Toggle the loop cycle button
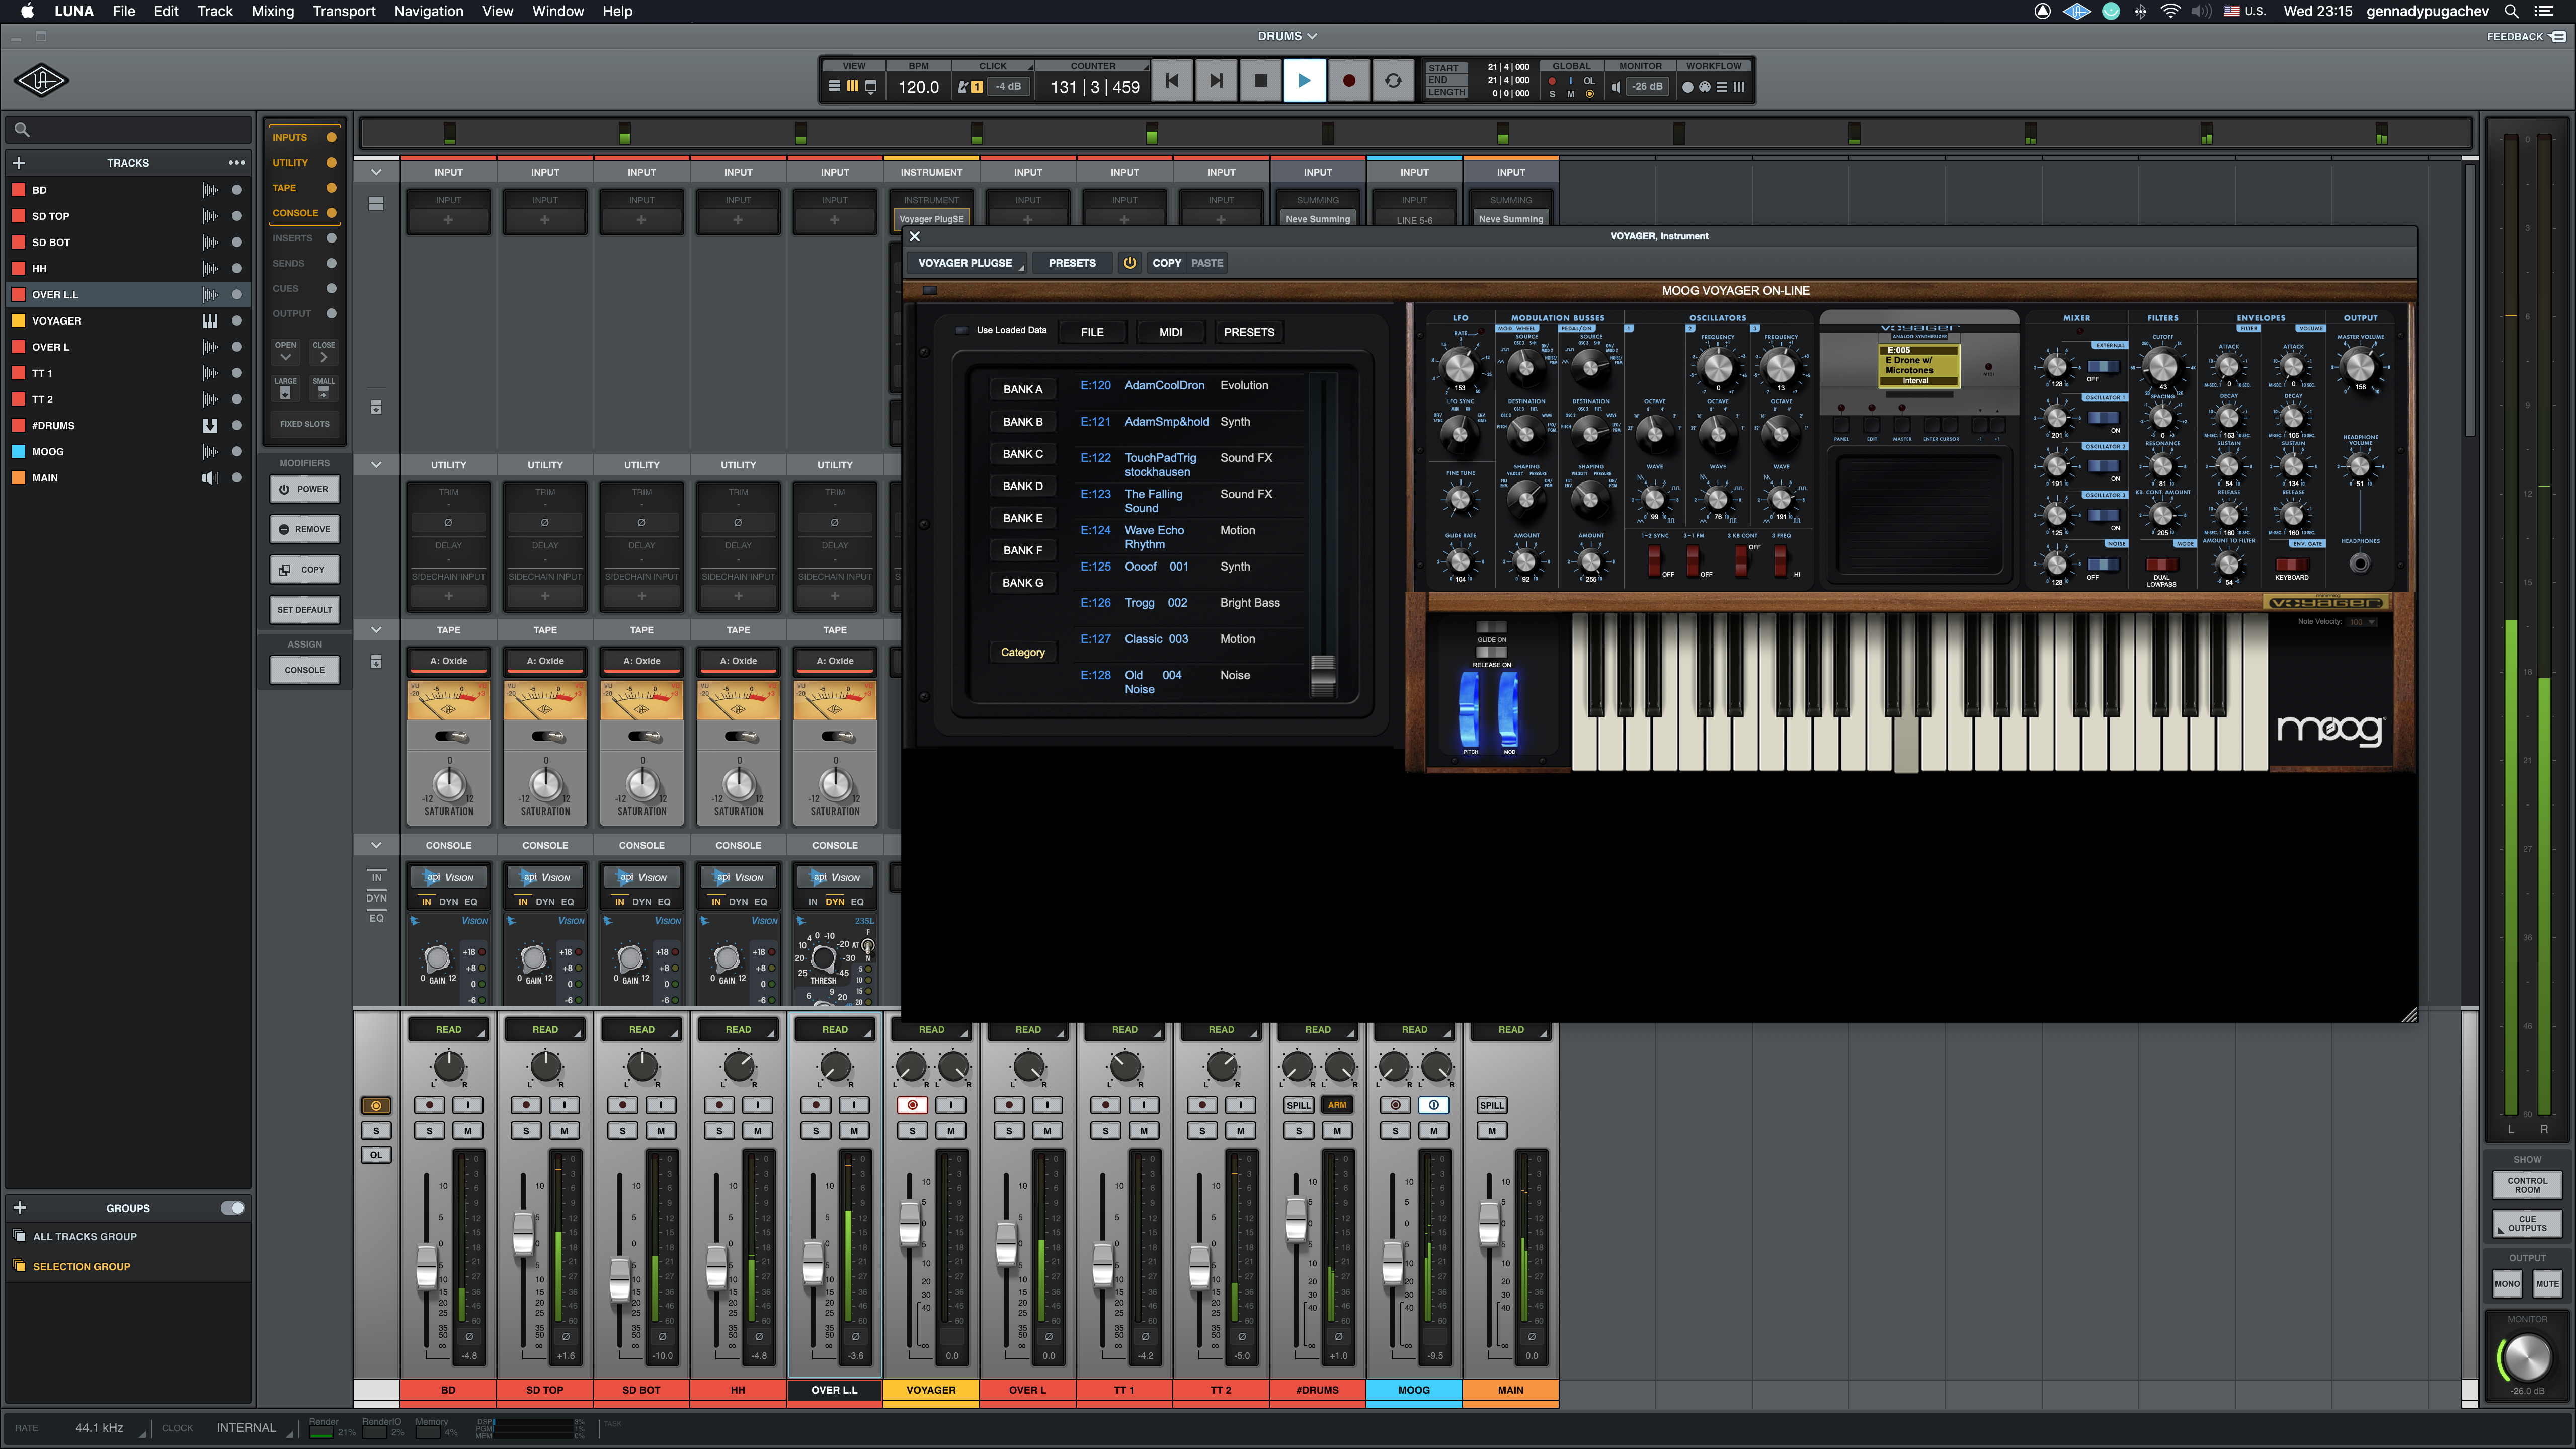Viewport: 2576px width, 1449px height. tap(1392, 81)
